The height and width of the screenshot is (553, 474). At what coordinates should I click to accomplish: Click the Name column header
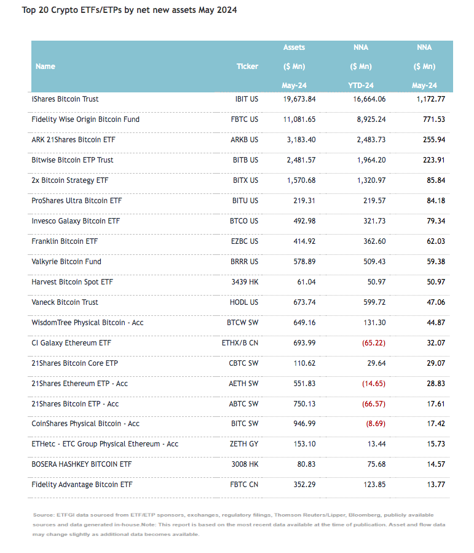[45, 67]
